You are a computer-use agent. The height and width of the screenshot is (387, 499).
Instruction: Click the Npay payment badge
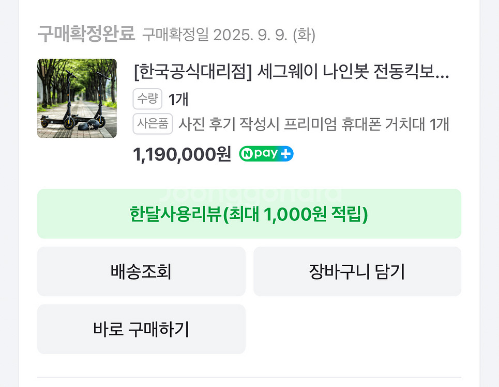pos(265,153)
